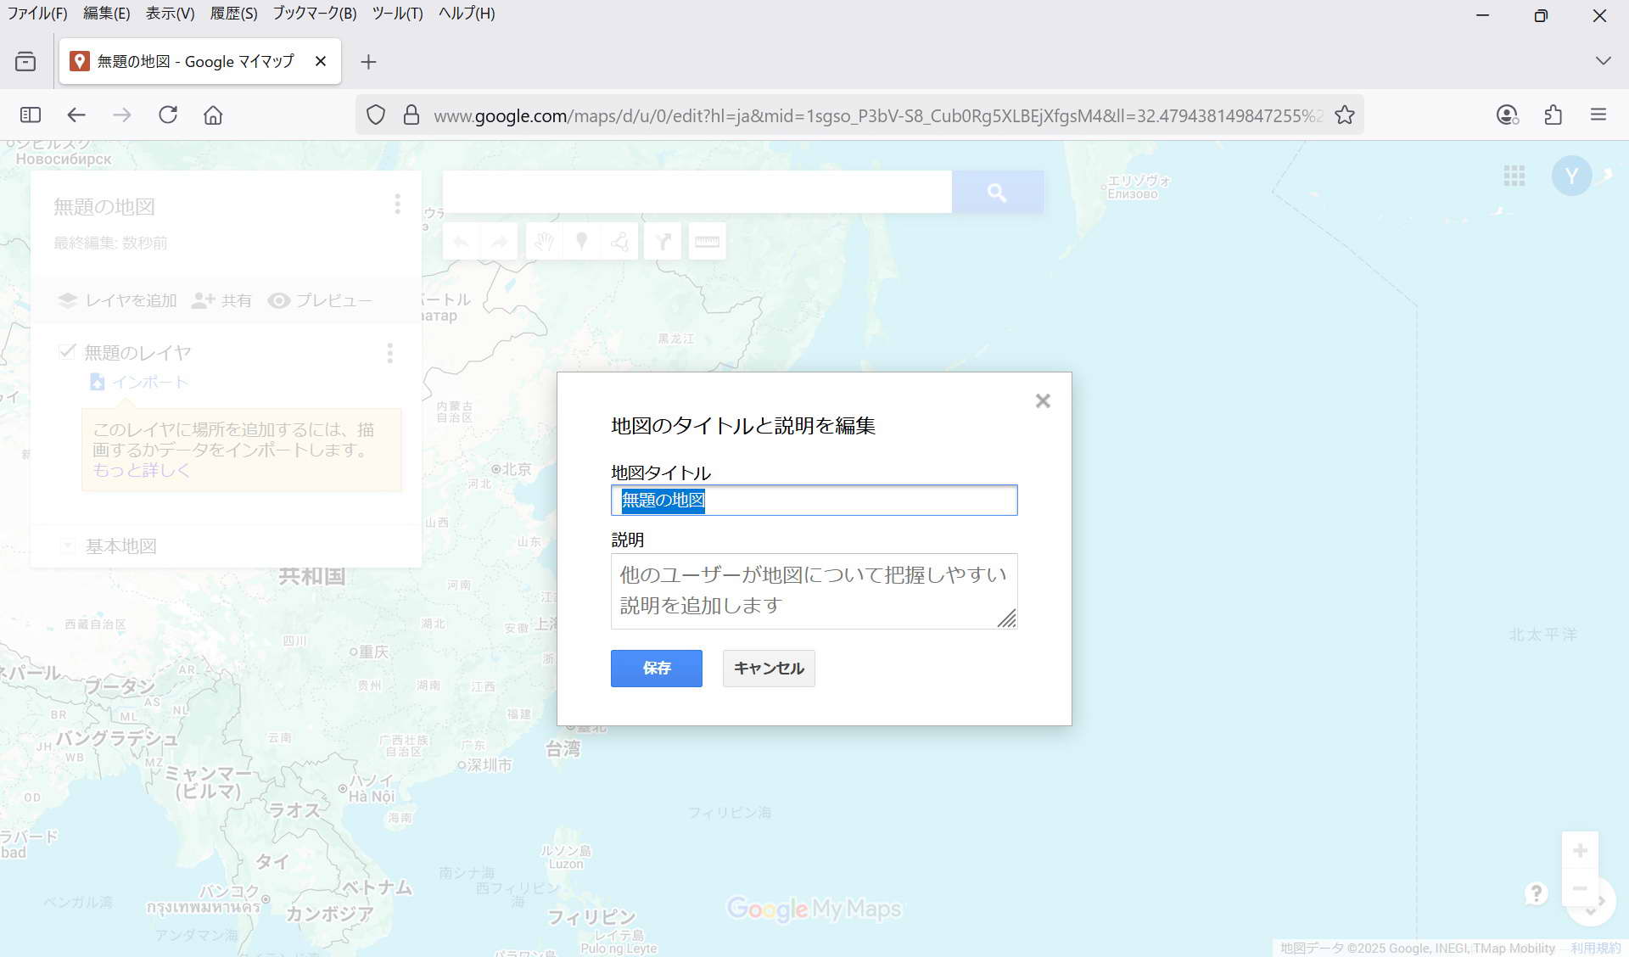Viewport: 1629px width, 957px height.
Task: Open the ブックマーク(B) menu
Action: (315, 14)
